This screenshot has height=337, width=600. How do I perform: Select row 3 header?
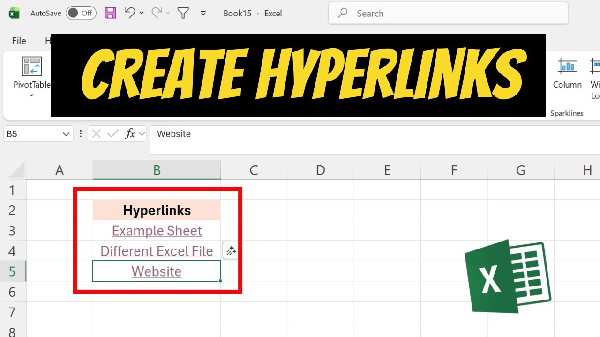point(13,231)
